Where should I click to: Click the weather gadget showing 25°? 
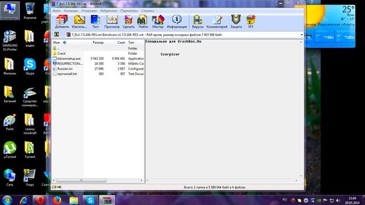pyautogui.click(x=331, y=26)
